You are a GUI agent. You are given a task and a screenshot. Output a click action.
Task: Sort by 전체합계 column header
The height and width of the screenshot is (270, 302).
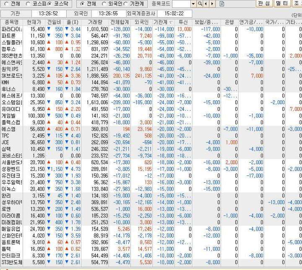coord(120,22)
